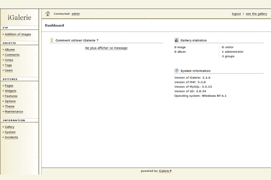Open the see the gallery link
The width and height of the screenshot is (271, 180).
click(256, 14)
